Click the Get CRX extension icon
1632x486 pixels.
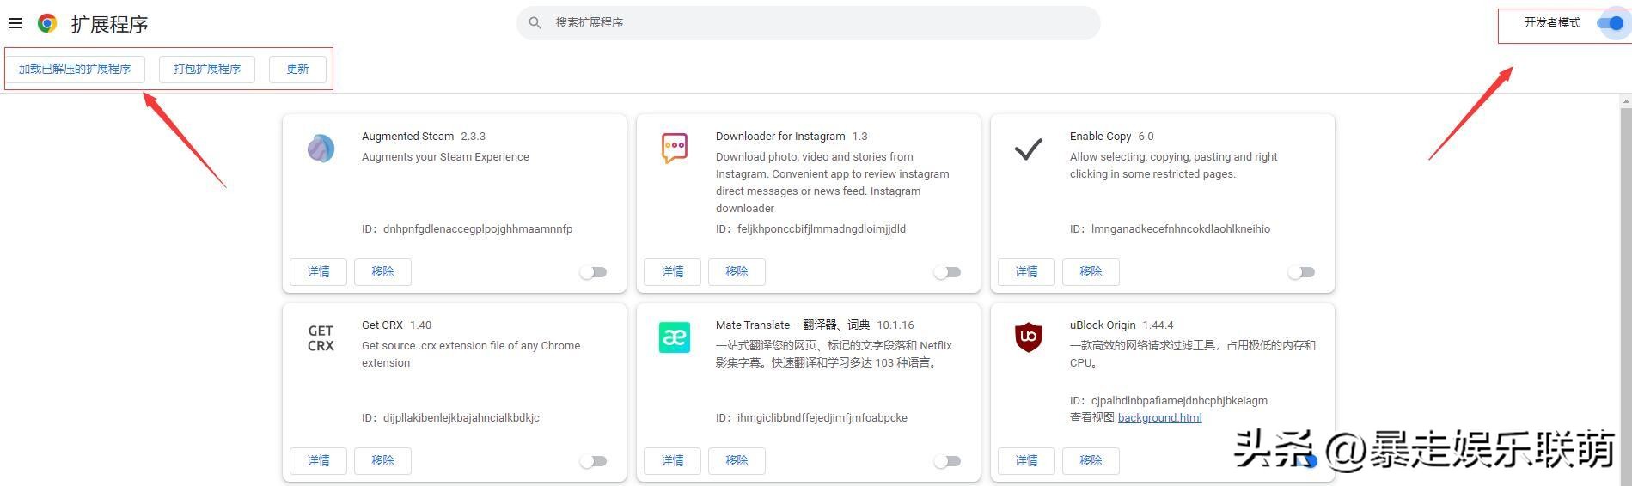321,338
